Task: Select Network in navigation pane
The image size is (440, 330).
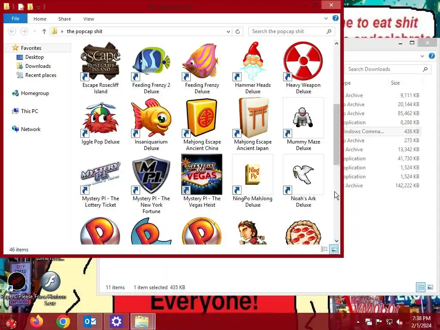Action: point(31,129)
